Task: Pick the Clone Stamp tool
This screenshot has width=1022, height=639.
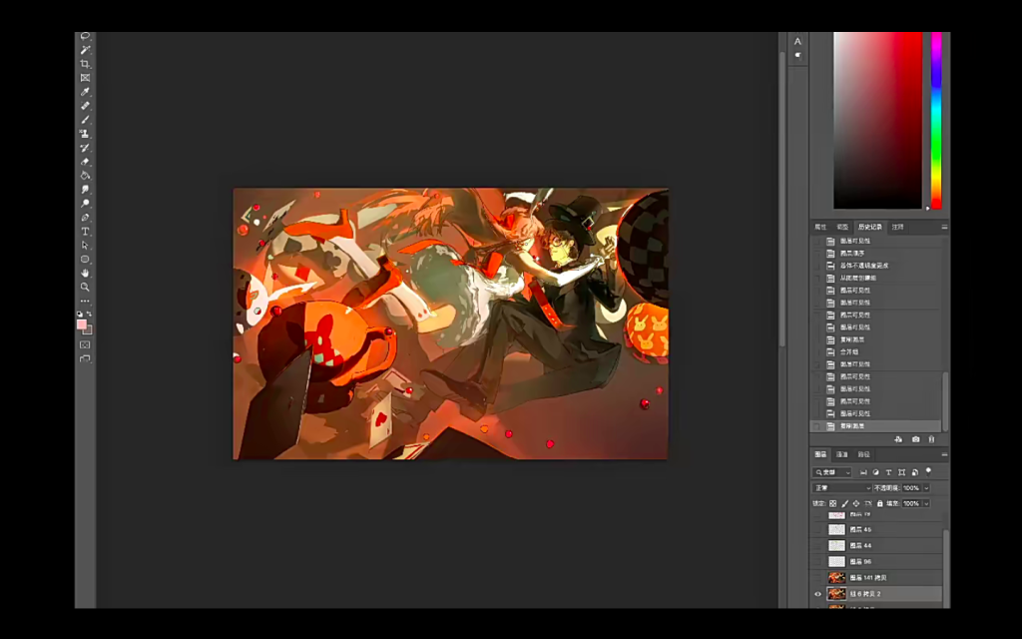Action: (85, 134)
